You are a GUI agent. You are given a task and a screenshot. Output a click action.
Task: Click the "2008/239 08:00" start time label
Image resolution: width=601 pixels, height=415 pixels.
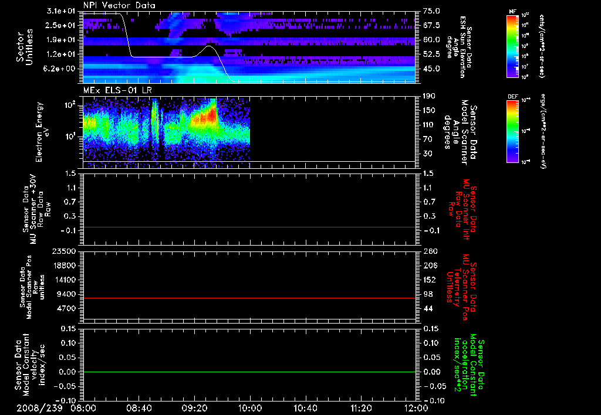[x=56, y=408]
